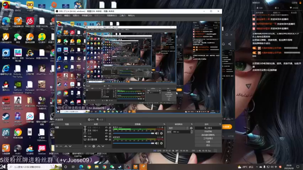The image size is (303, 170).
Task: Pop out the Scene Transitions dock icon
Action: tap(192, 124)
